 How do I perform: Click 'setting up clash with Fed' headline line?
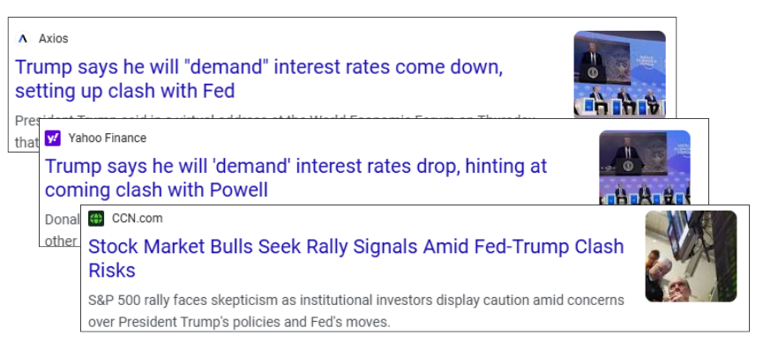point(125,91)
